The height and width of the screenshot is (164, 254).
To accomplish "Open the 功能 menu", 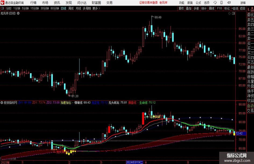I will (x=182, y=3).
